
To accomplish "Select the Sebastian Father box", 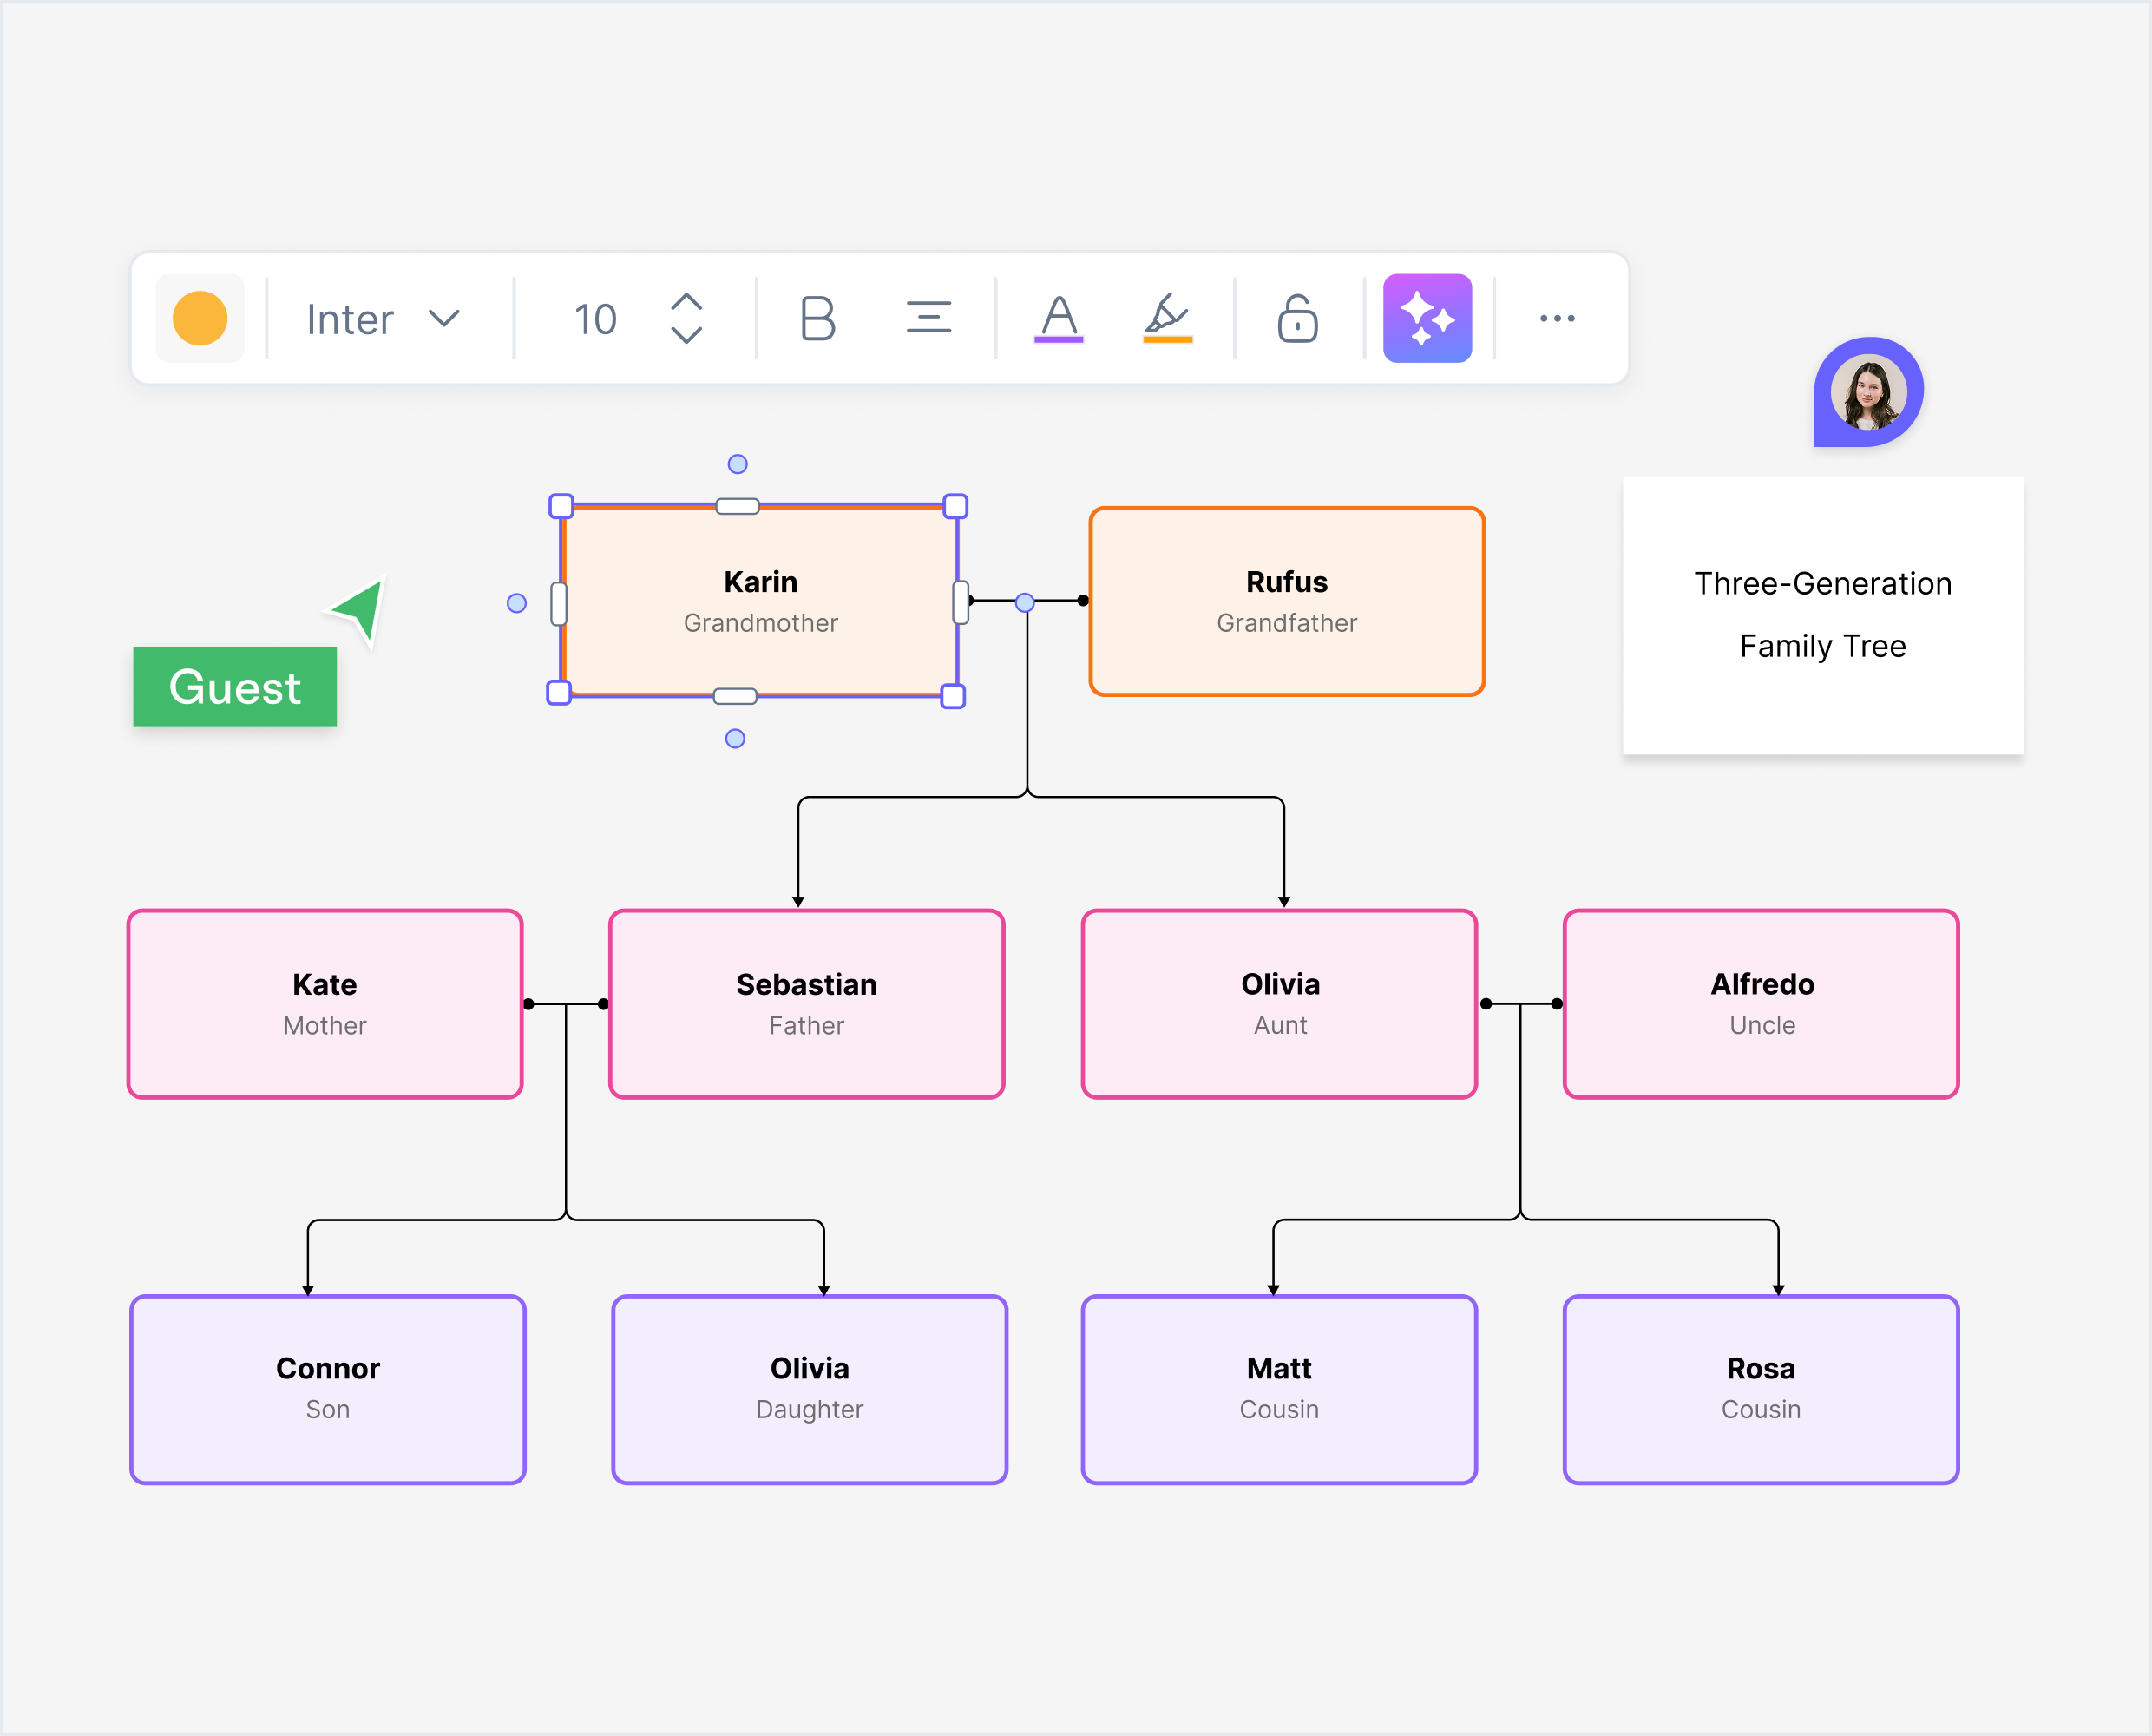I will tap(807, 1004).
